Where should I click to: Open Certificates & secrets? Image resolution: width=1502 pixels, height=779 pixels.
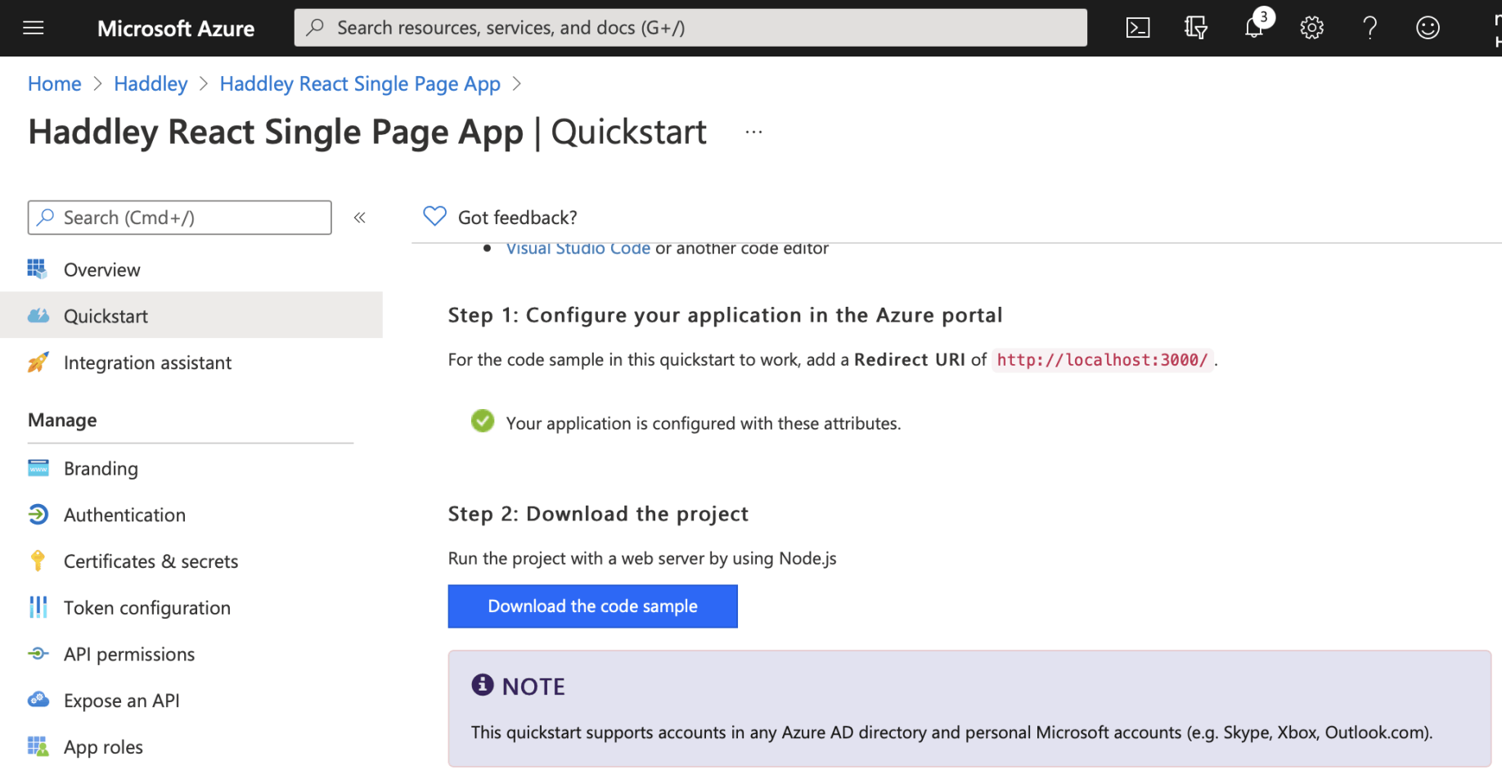pyautogui.click(x=151, y=561)
